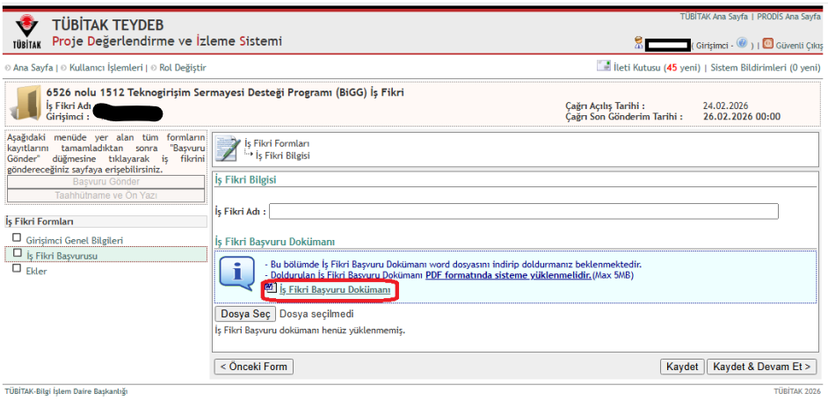
Task: Open the Ana Sayfa menu item
Action: 33,67
